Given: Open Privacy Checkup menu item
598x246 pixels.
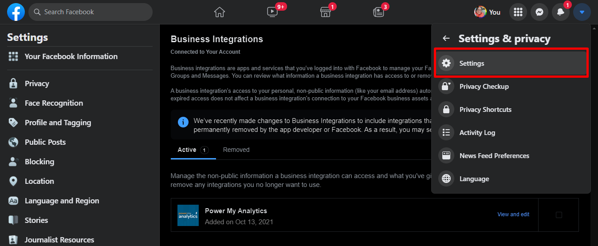Looking at the screenshot, I should [484, 87].
